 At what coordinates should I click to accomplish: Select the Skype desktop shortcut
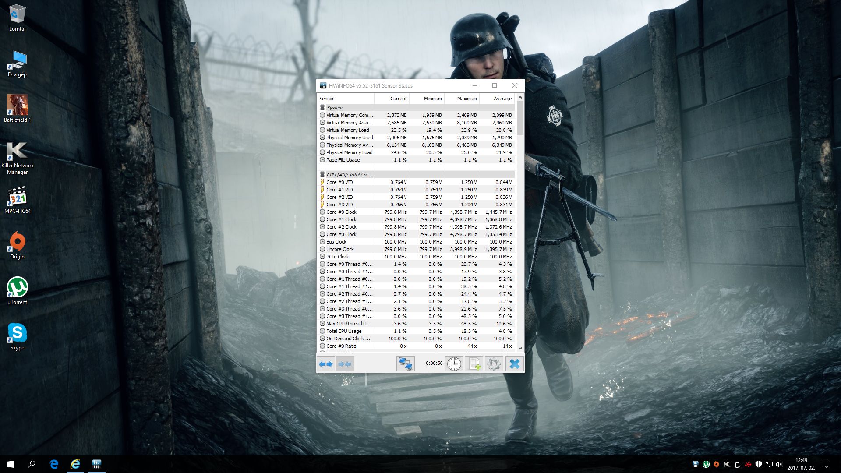coord(18,336)
